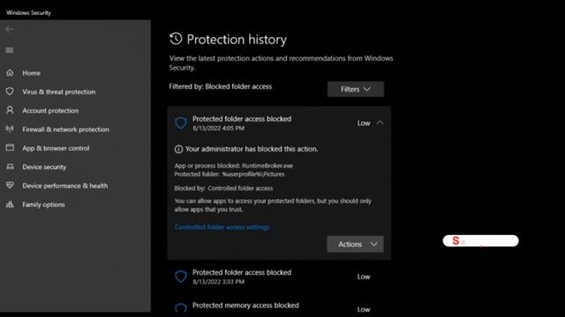This screenshot has width=565, height=317.
Task: Collapse the expanded entry using the chevron next to Low
Action: coord(380,123)
